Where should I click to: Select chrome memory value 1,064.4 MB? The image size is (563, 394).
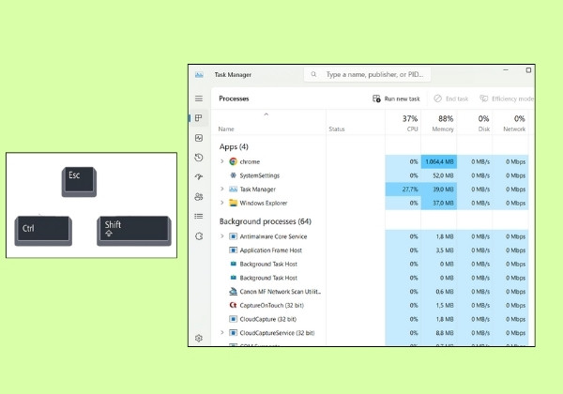[x=439, y=162]
